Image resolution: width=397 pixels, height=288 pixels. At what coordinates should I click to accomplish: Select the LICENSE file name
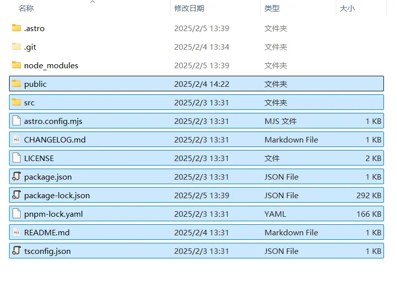coord(39,158)
